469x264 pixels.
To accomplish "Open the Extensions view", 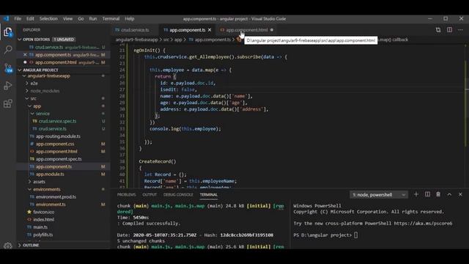I will point(8,104).
